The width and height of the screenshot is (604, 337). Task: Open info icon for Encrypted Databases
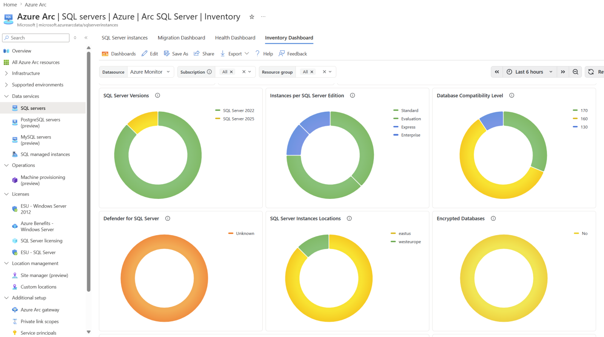pos(493,219)
